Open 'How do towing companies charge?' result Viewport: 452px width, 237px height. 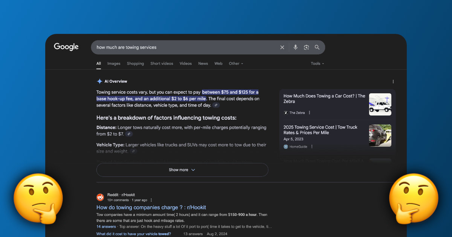[151, 207]
